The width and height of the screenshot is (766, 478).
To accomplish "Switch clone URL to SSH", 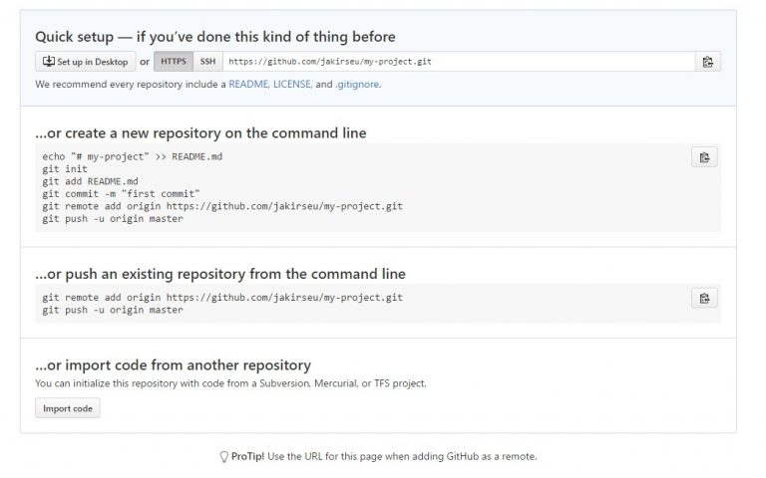I will tap(207, 62).
